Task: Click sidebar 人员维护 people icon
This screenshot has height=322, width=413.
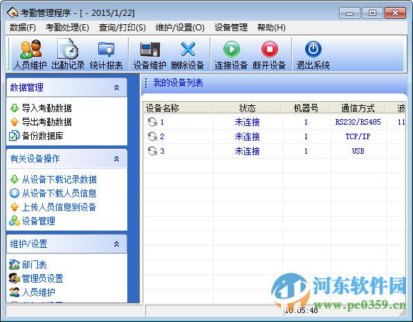Action: tap(15, 292)
